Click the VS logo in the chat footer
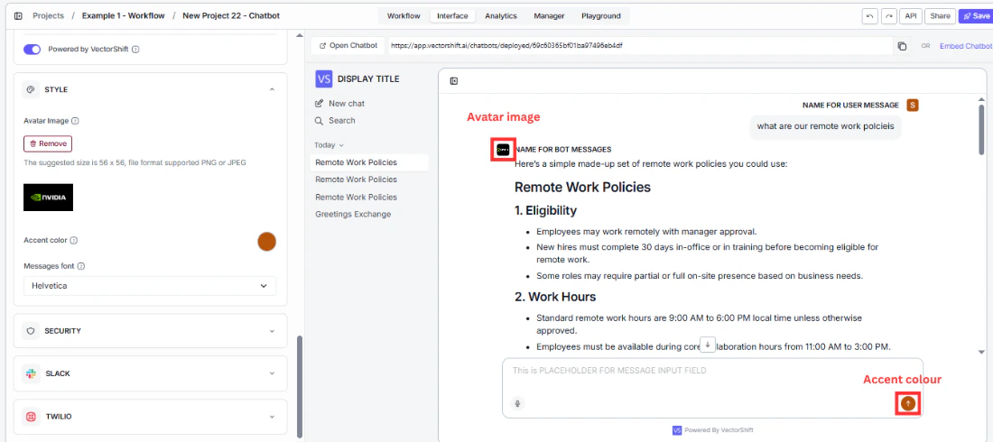Viewport: 993px width, 442px height. pos(677,430)
